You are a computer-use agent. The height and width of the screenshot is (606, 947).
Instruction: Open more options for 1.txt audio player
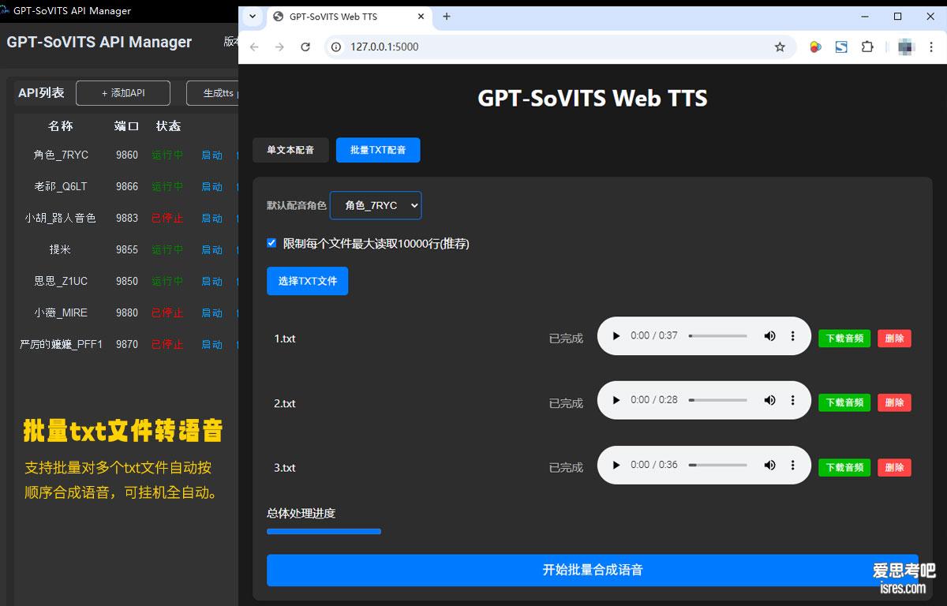(793, 336)
